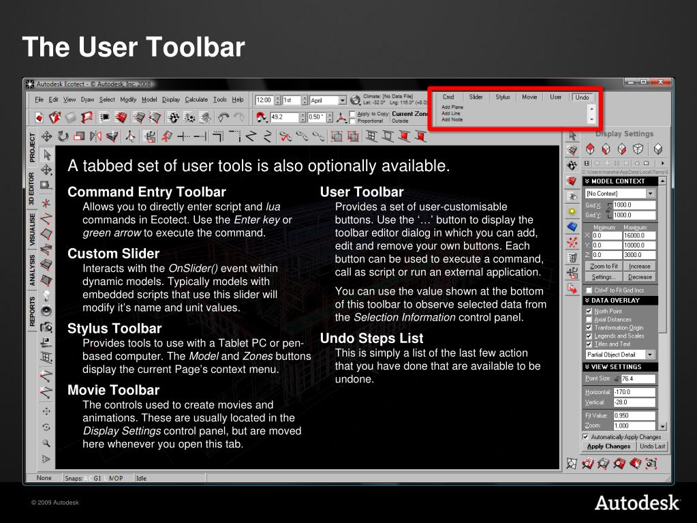This screenshot has width=697, height=523.
Task: Switch to the Cmd tab
Action: tap(448, 97)
